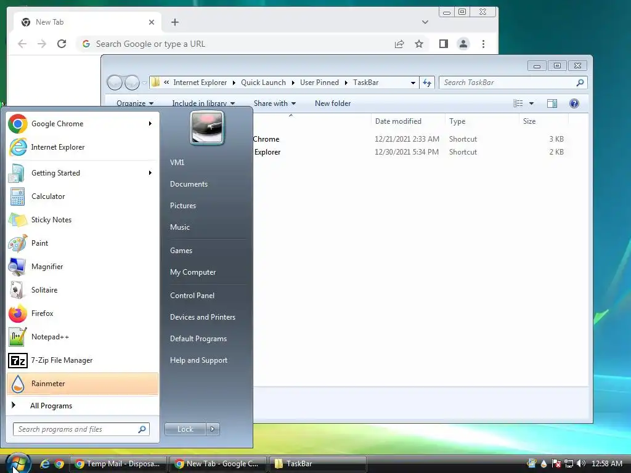Switch to Temp Mail taskbar window

pos(118,464)
